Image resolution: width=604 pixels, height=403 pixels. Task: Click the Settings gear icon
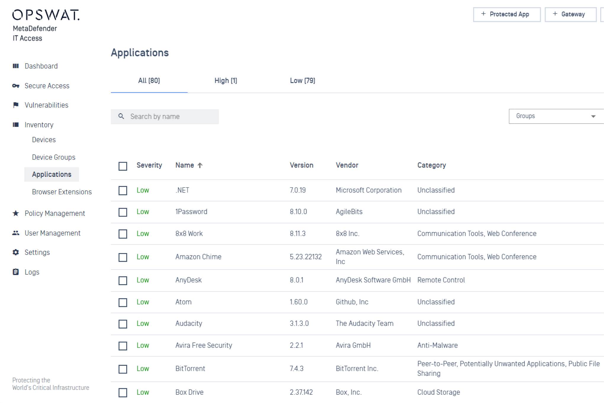tap(16, 252)
